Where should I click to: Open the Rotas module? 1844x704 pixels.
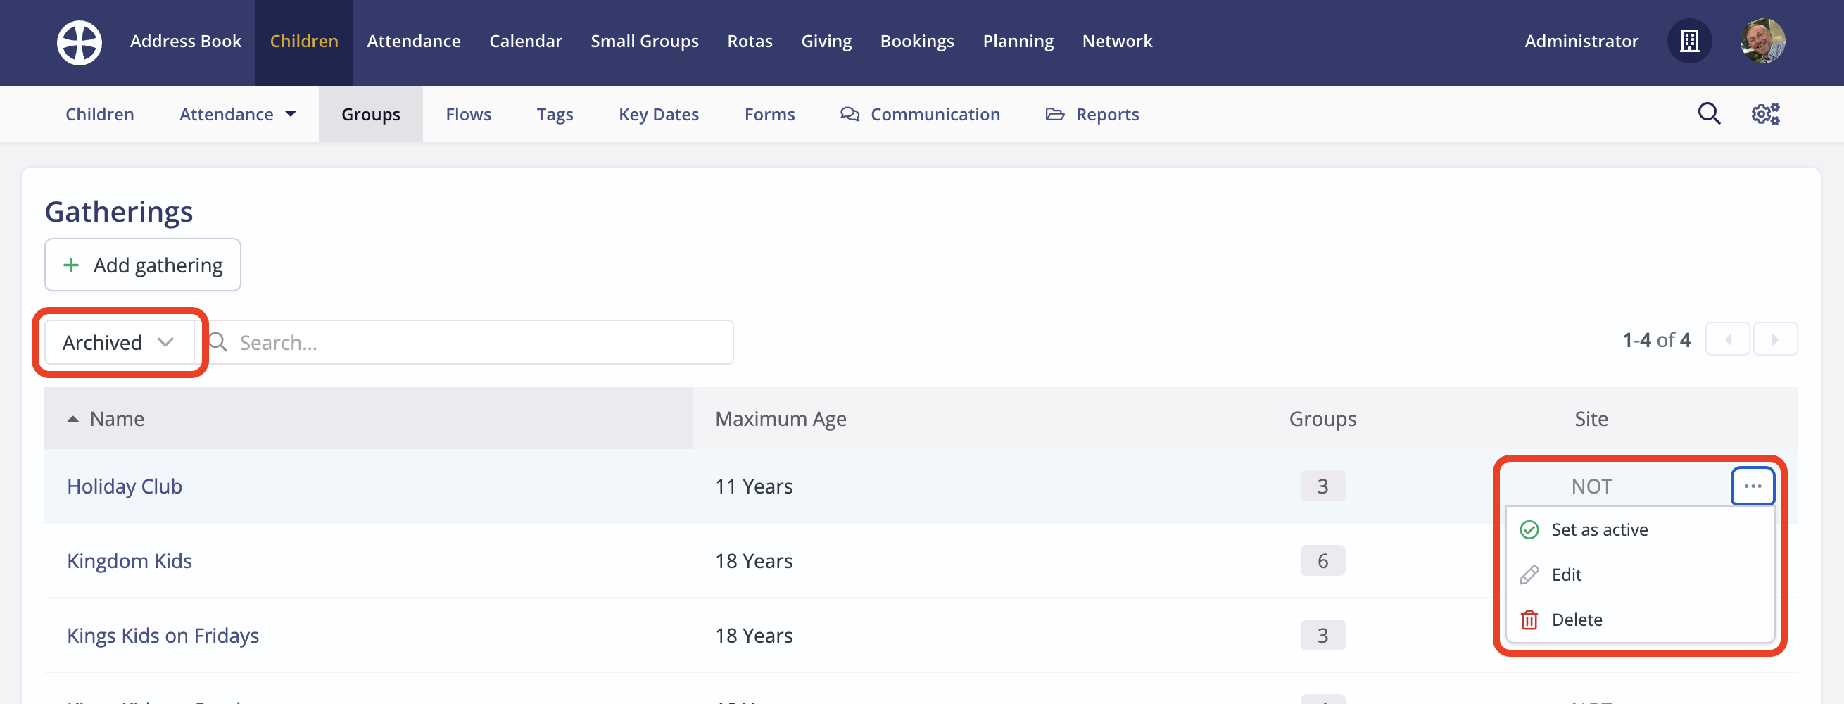pos(750,42)
